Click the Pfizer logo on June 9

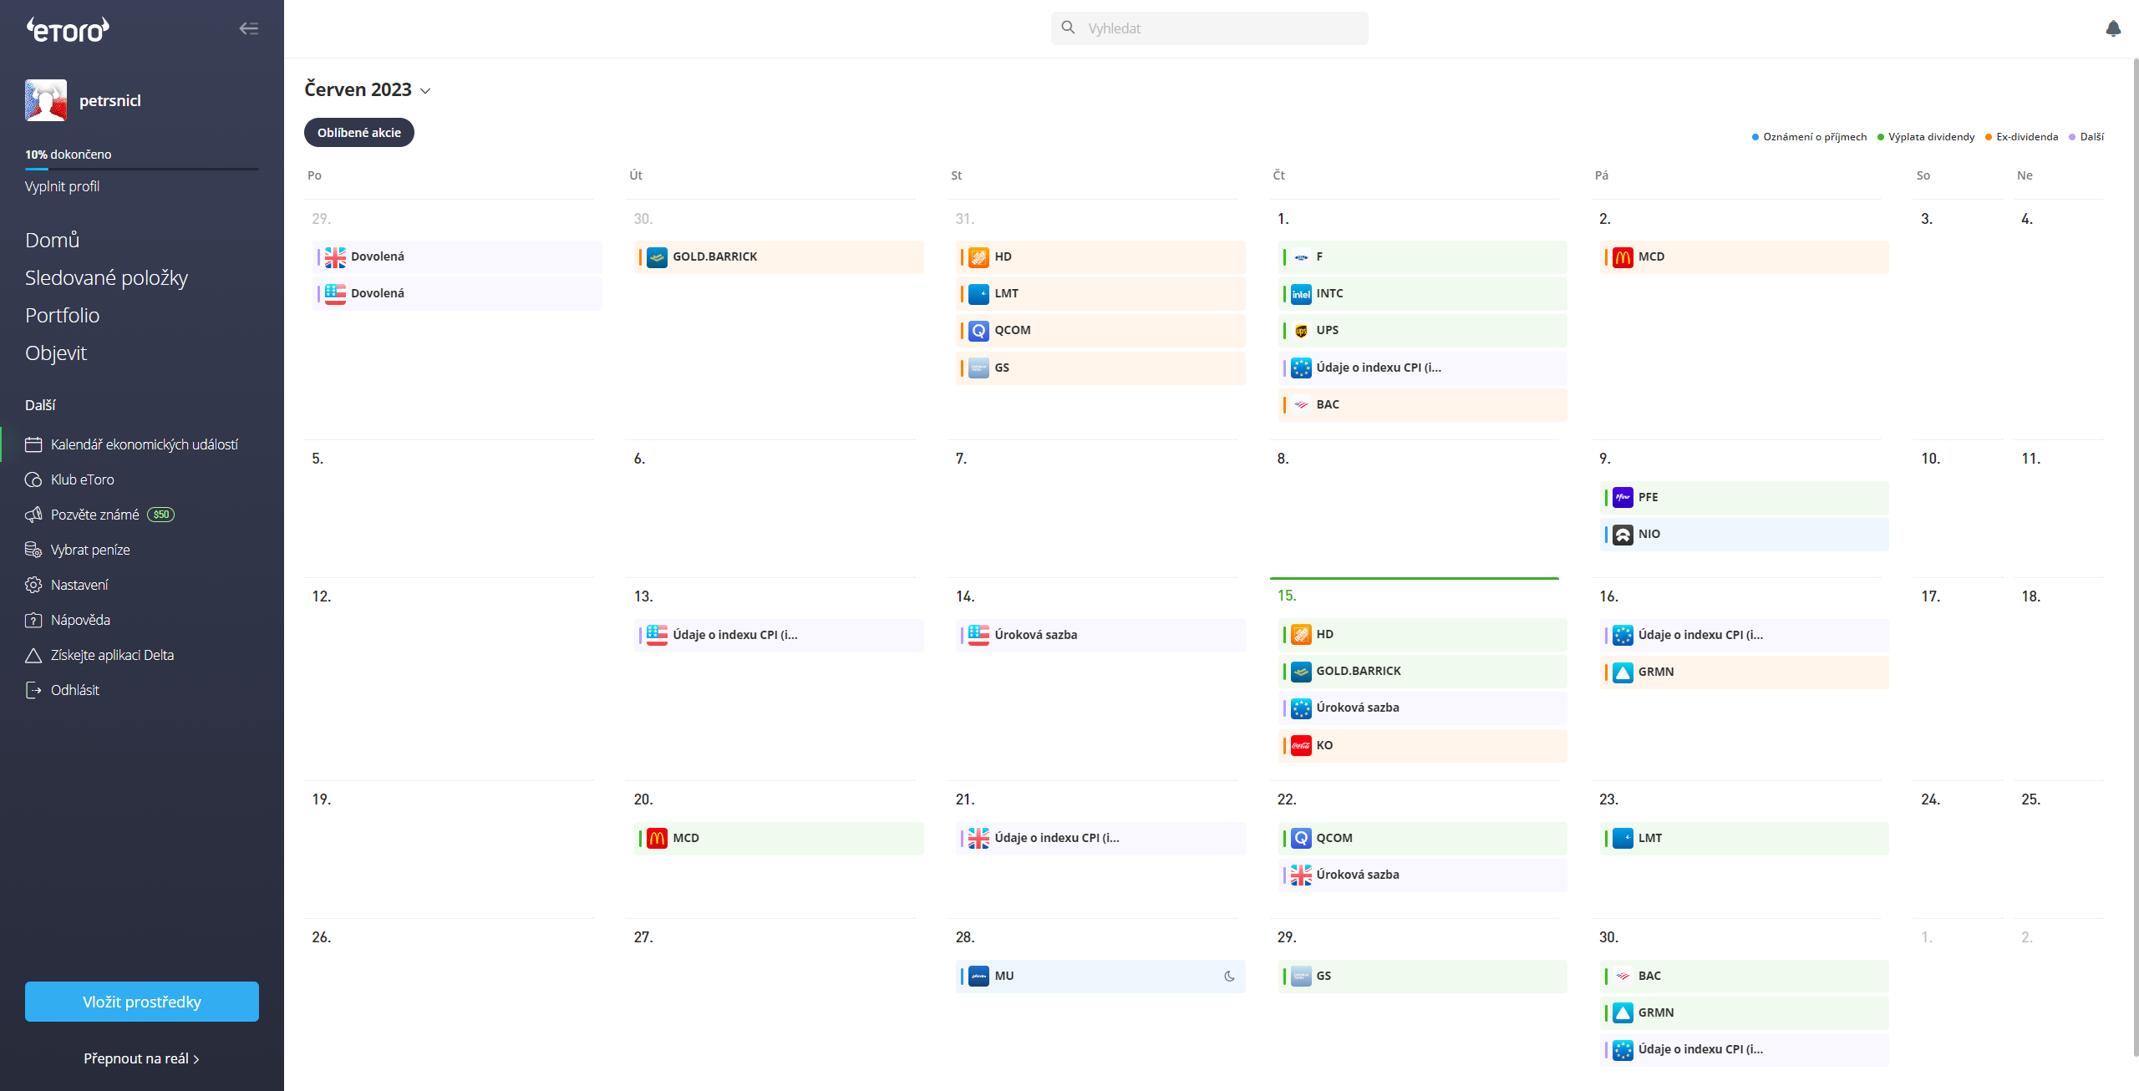coord(1623,498)
